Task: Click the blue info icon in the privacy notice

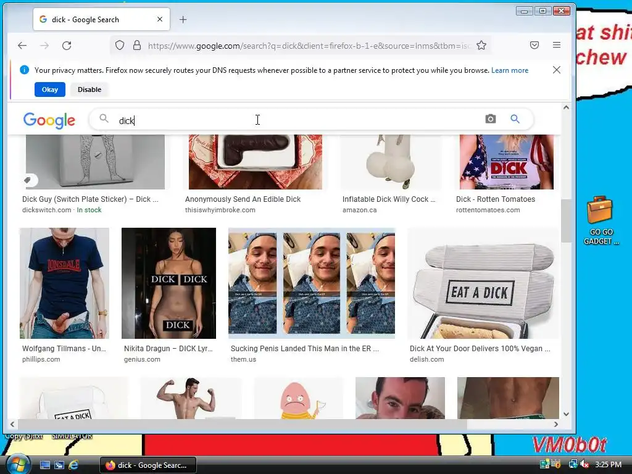Action: pyautogui.click(x=24, y=70)
